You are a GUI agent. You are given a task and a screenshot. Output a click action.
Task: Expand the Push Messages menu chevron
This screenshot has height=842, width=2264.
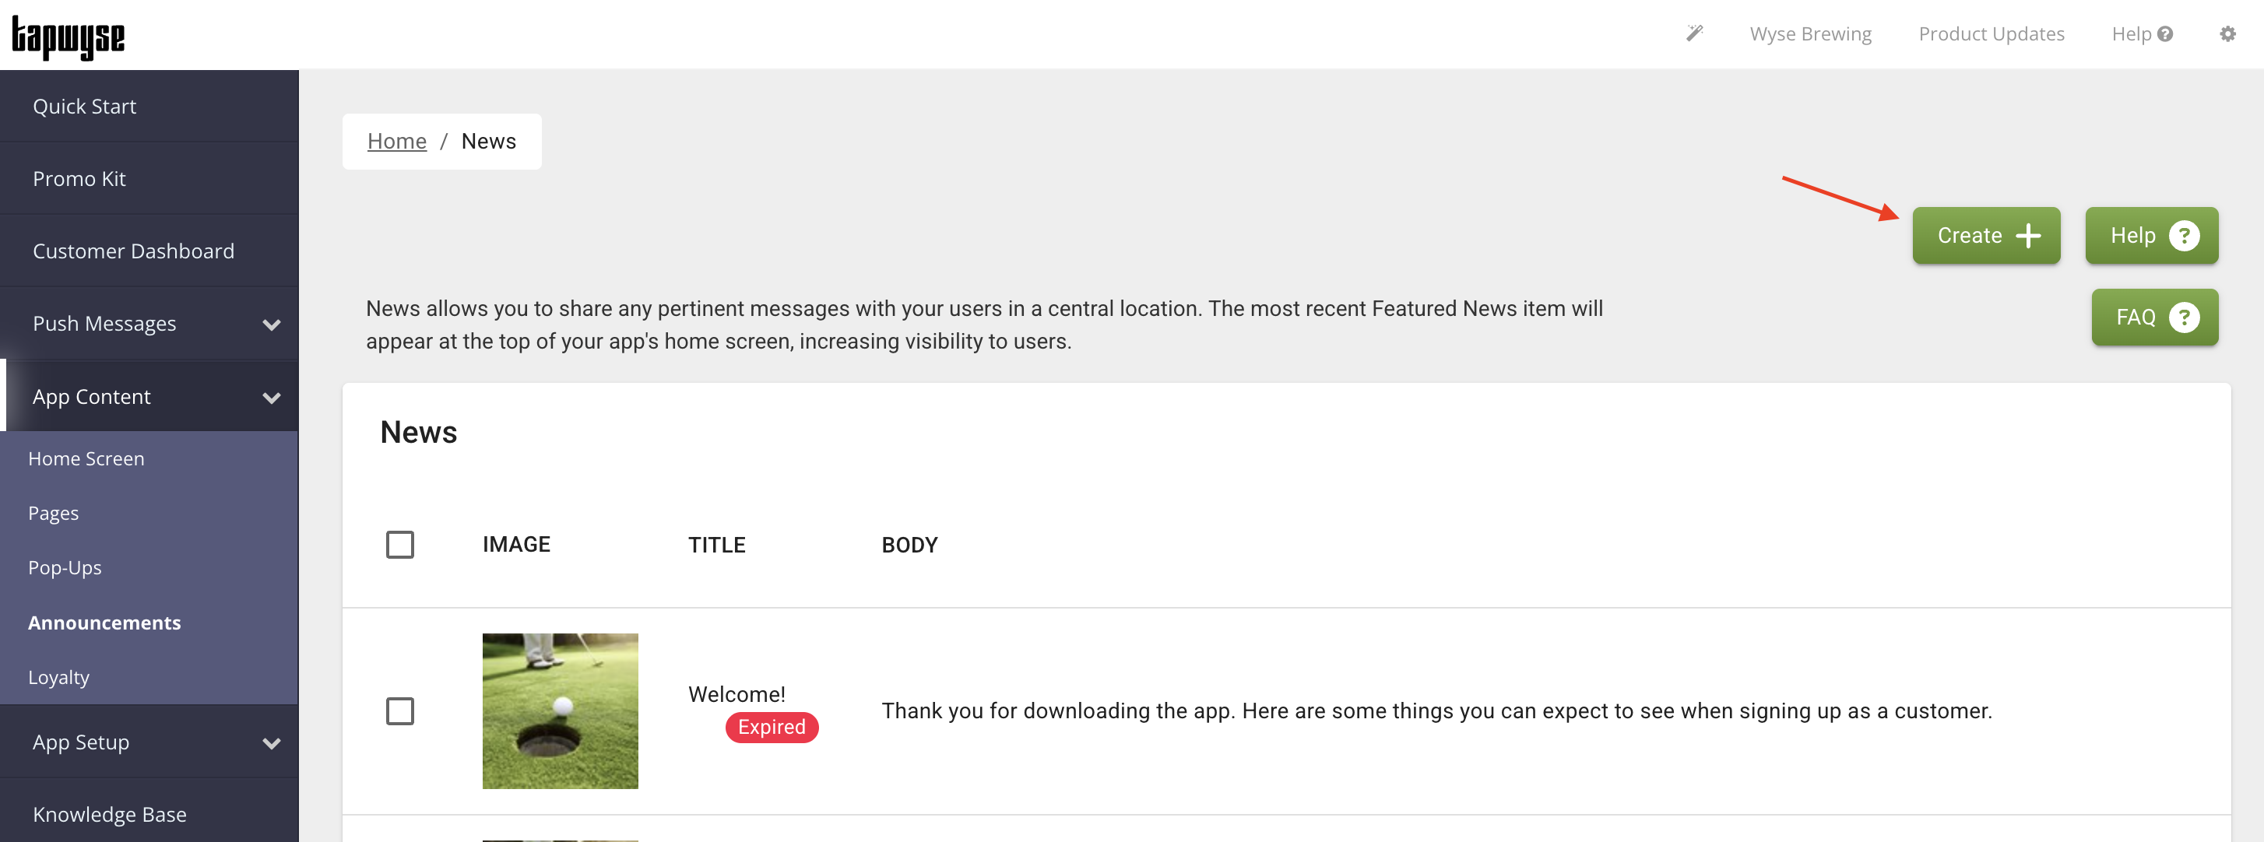click(x=272, y=325)
